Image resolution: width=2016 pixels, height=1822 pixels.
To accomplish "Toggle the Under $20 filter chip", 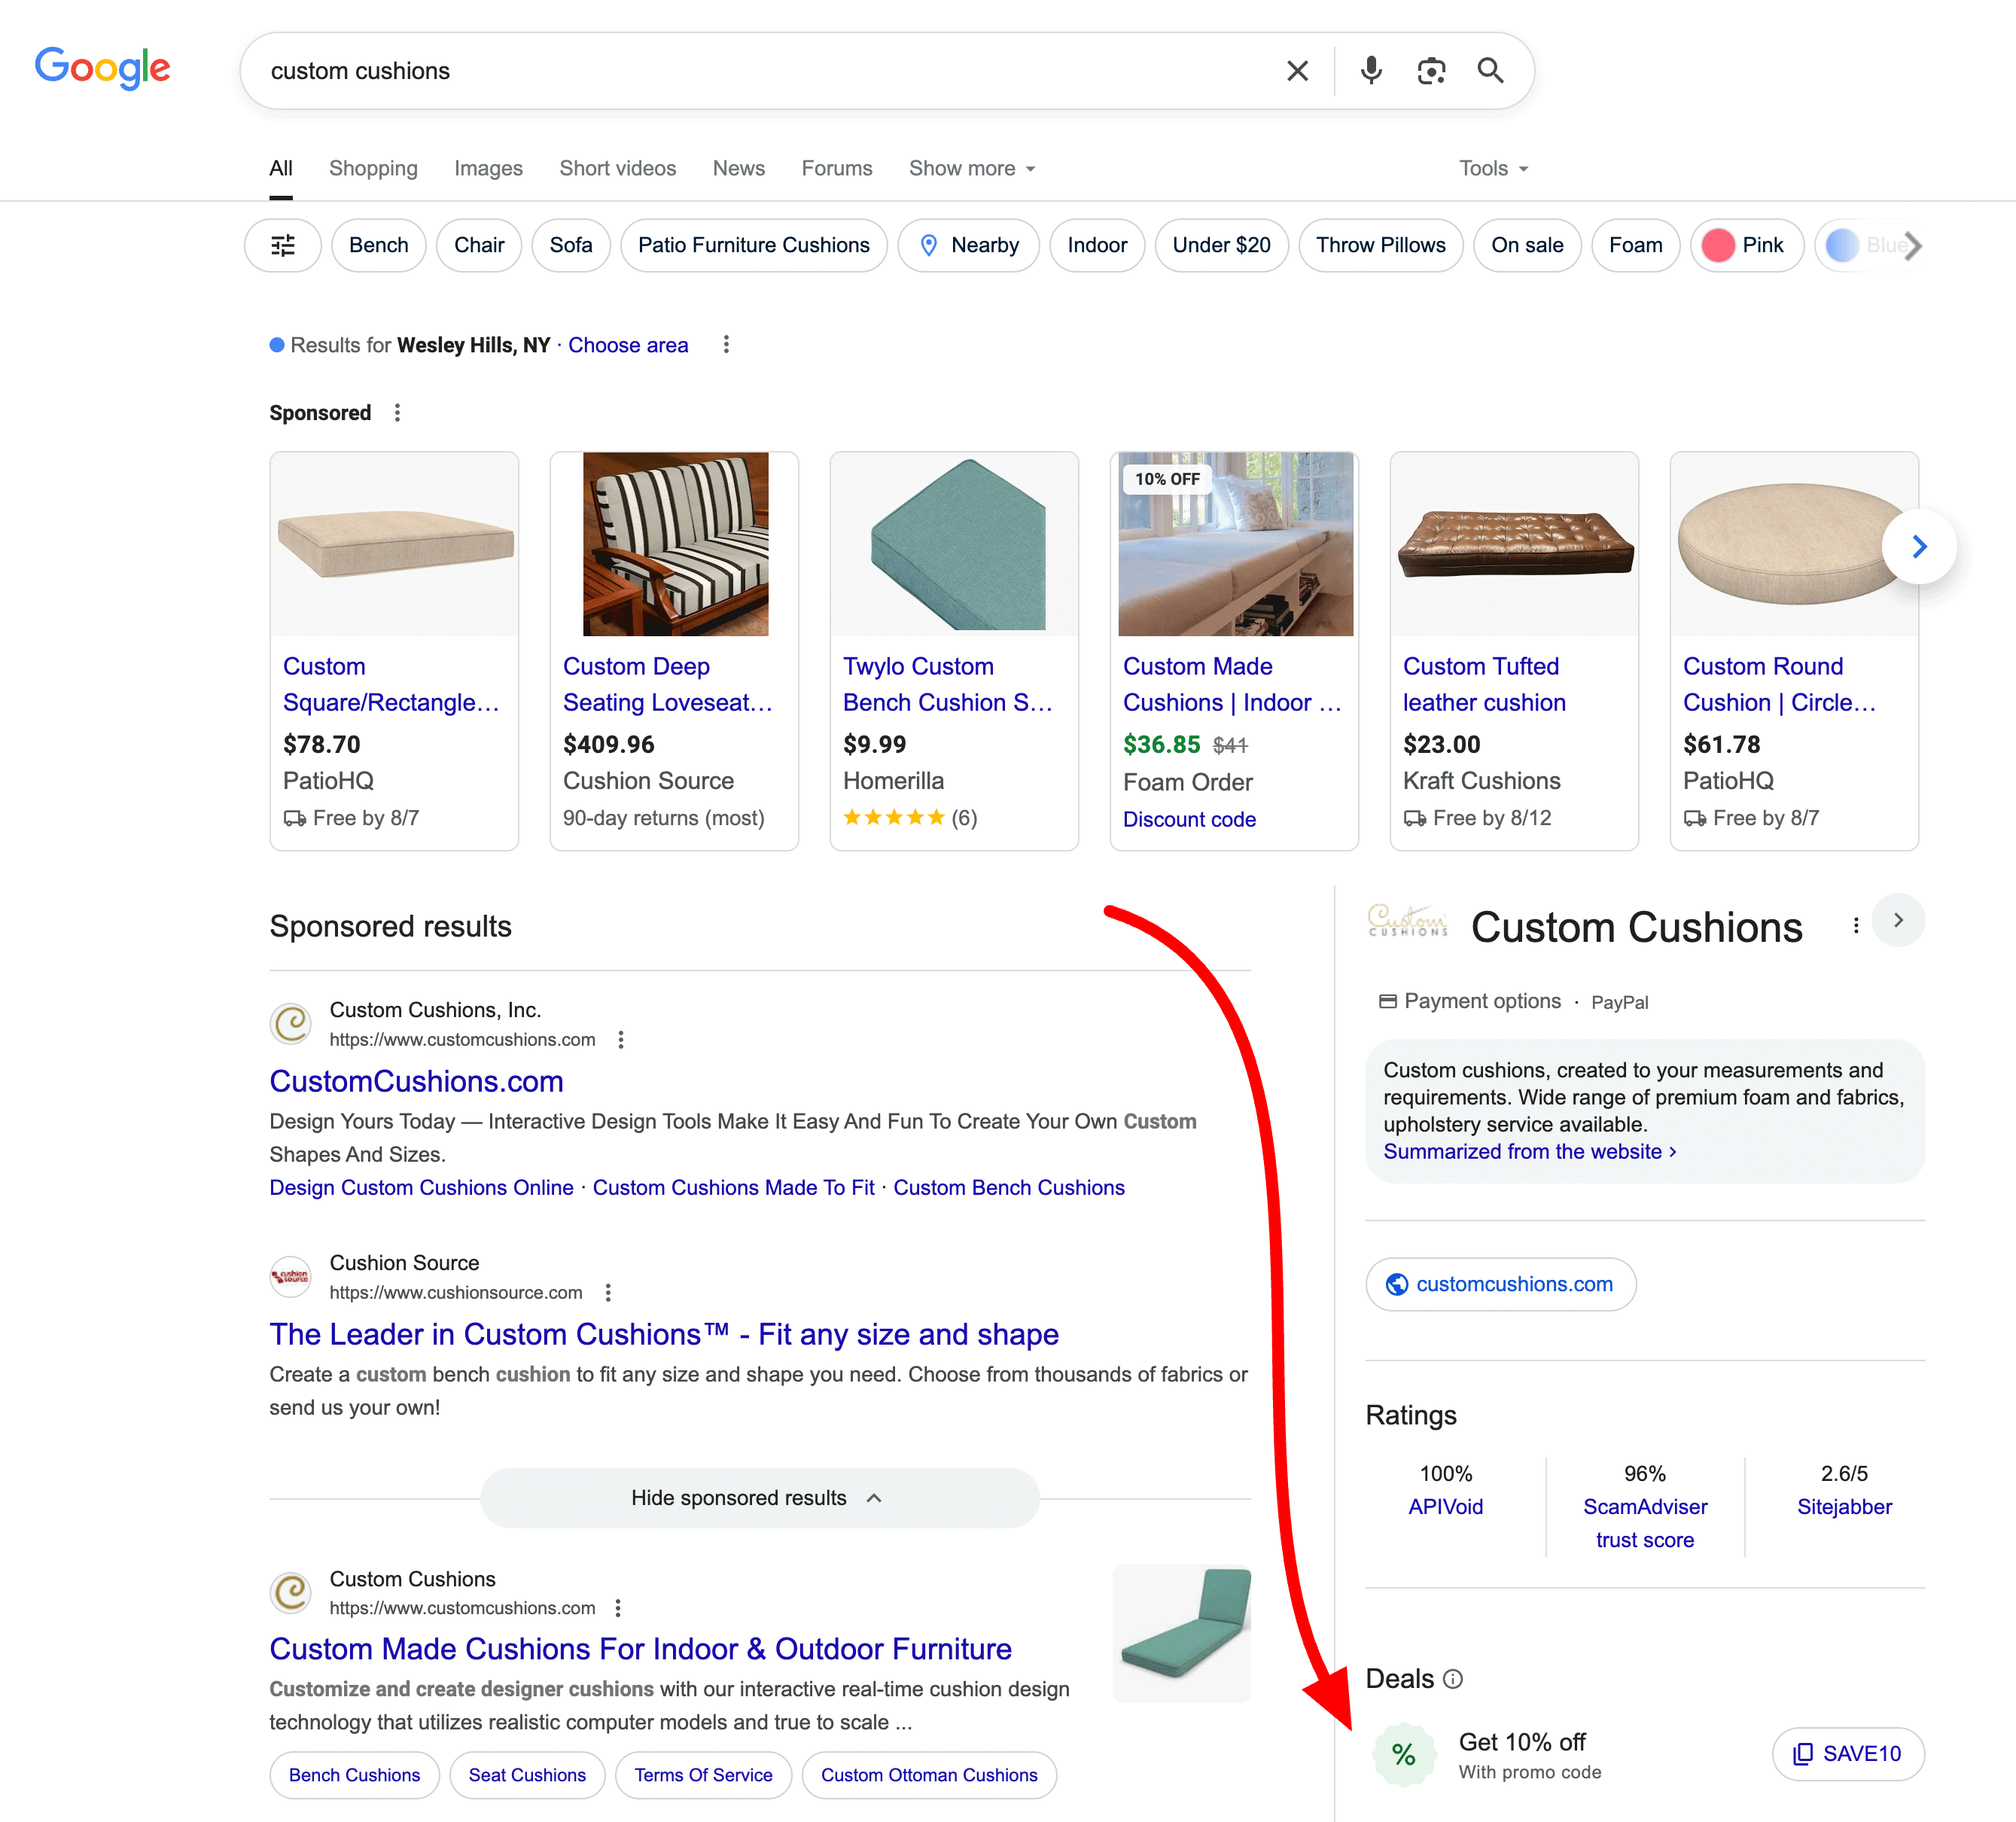I will (x=1221, y=245).
